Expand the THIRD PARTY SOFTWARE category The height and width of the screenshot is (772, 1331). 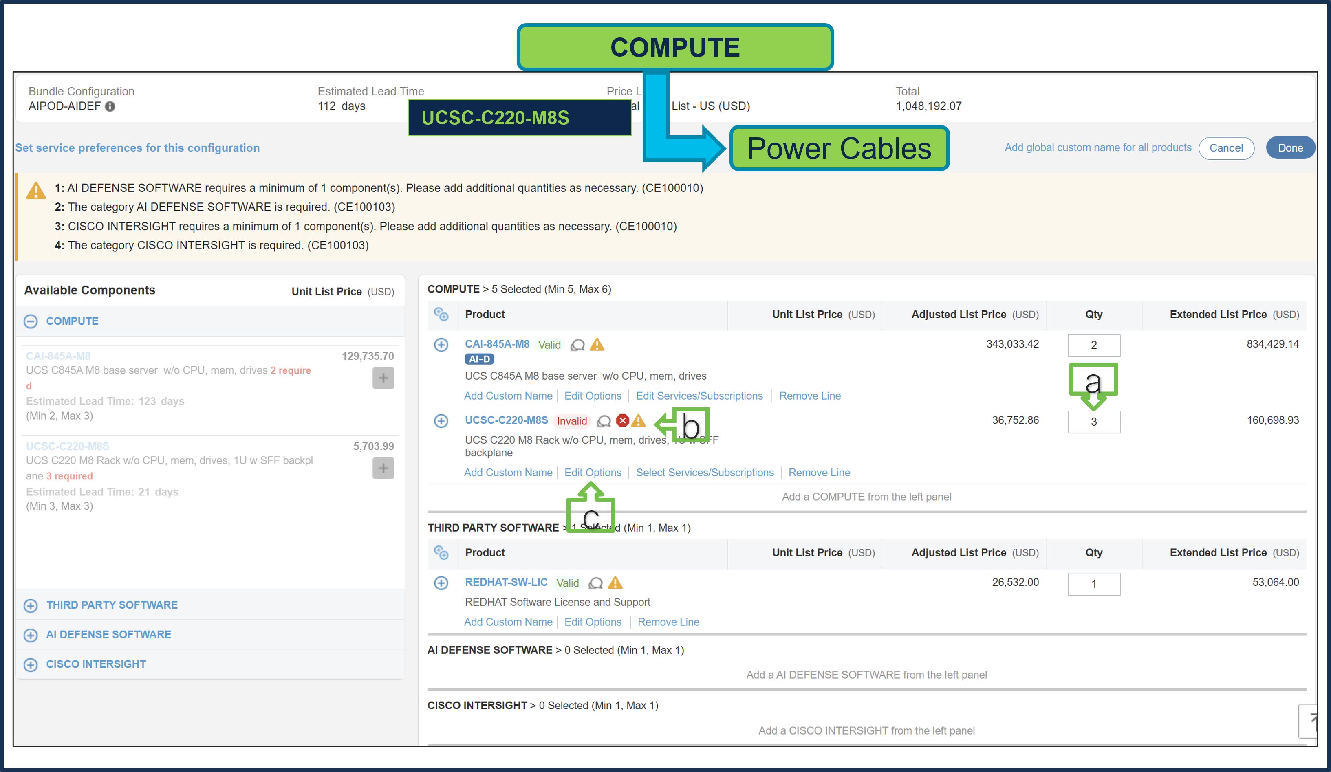30,605
